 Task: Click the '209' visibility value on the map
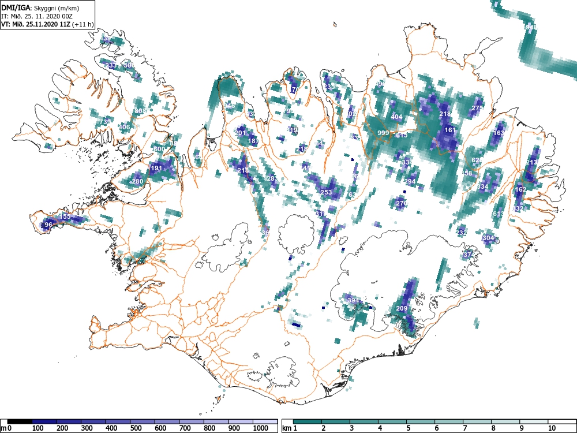(x=402, y=308)
